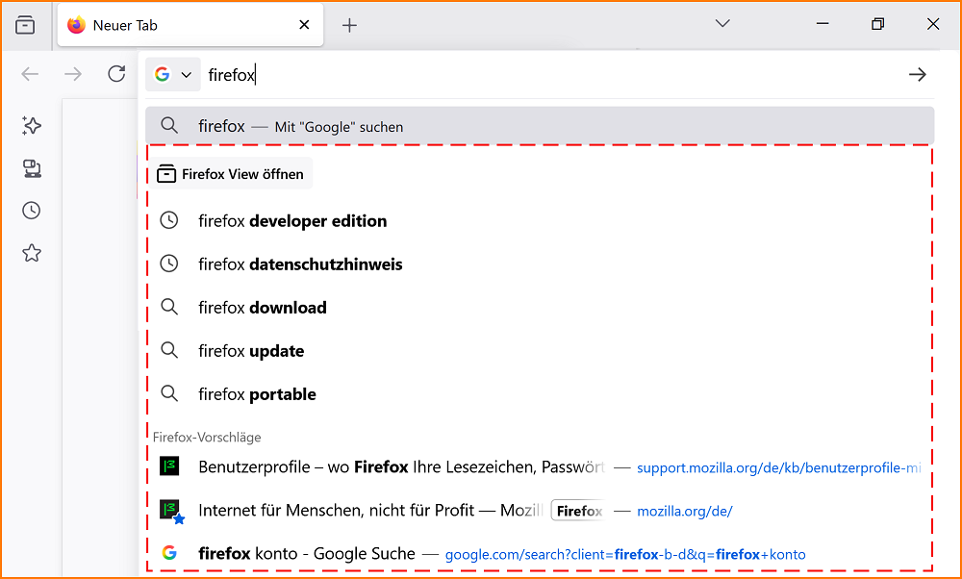The image size is (962, 579).
Task: Open the list-all-tabs chevron
Action: pyautogui.click(x=721, y=24)
